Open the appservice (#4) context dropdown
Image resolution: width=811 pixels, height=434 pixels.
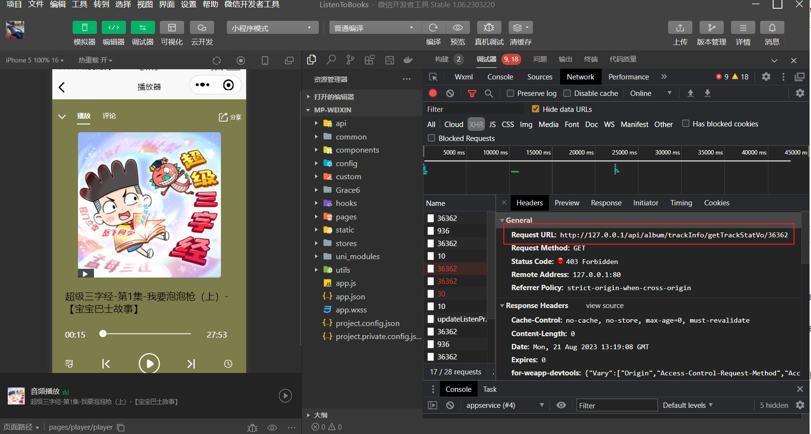(505, 405)
